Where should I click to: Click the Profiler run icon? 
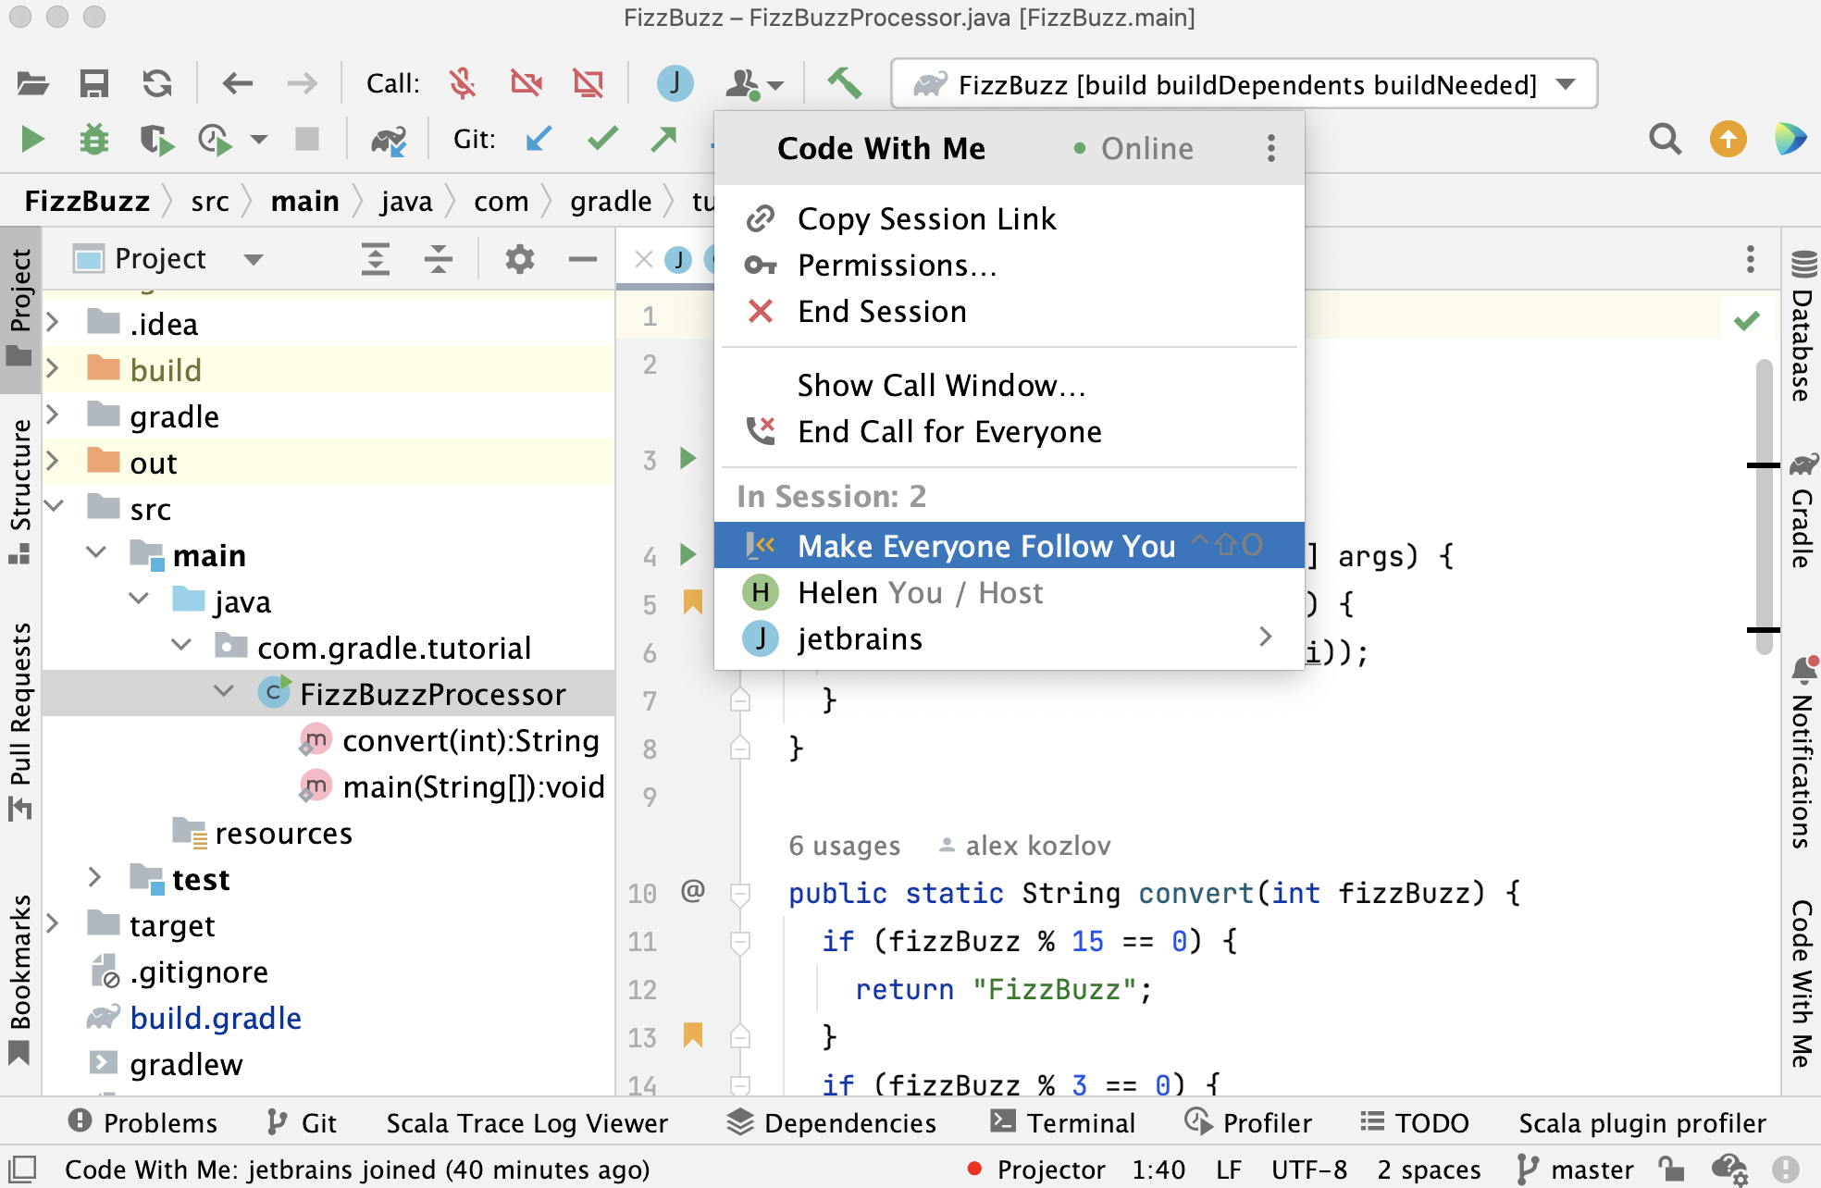coord(216,140)
